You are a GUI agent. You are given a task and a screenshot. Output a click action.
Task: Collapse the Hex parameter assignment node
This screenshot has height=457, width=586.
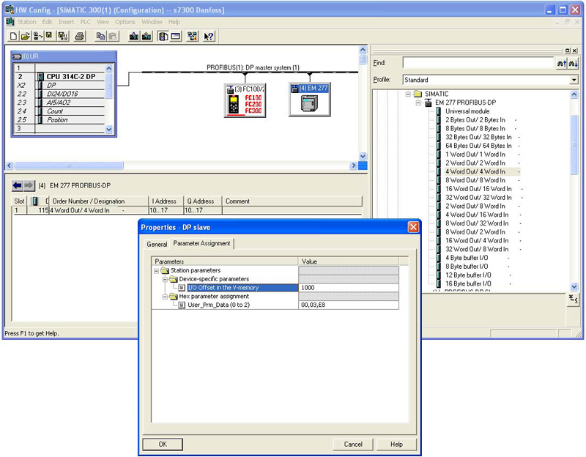[x=165, y=296]
